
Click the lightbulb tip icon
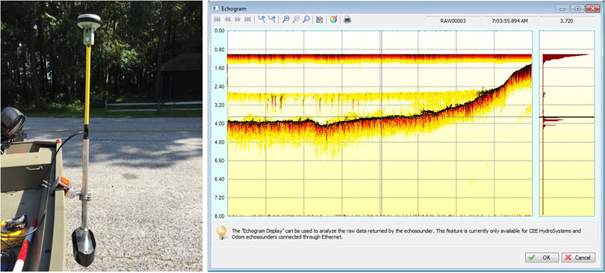(x=221, y=233)
